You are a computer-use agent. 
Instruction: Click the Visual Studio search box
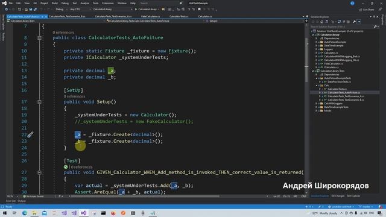(x=160, y=3)
